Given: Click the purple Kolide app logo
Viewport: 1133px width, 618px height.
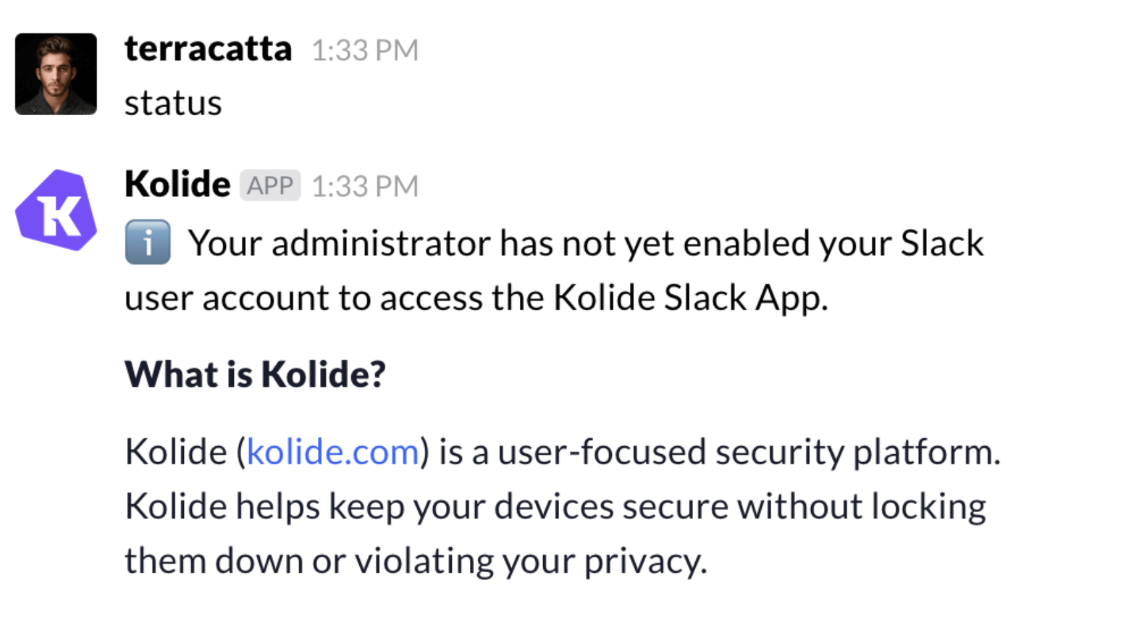Looking at the screenshot, I should coord(56,210).
